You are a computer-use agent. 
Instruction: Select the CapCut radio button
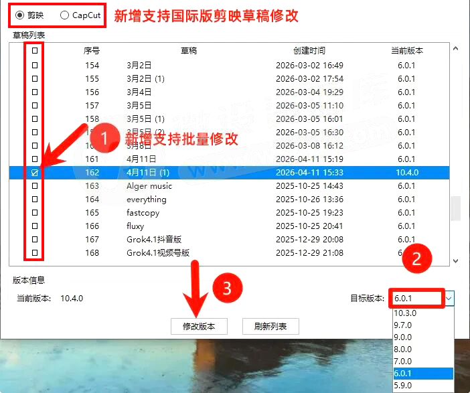pos(64,15)
